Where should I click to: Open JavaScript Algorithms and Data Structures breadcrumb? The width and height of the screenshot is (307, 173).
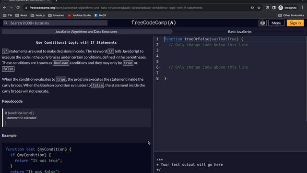click(x=86, y=32)
